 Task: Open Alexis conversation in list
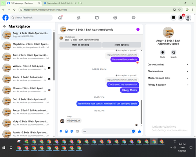(x=27, y=79)
